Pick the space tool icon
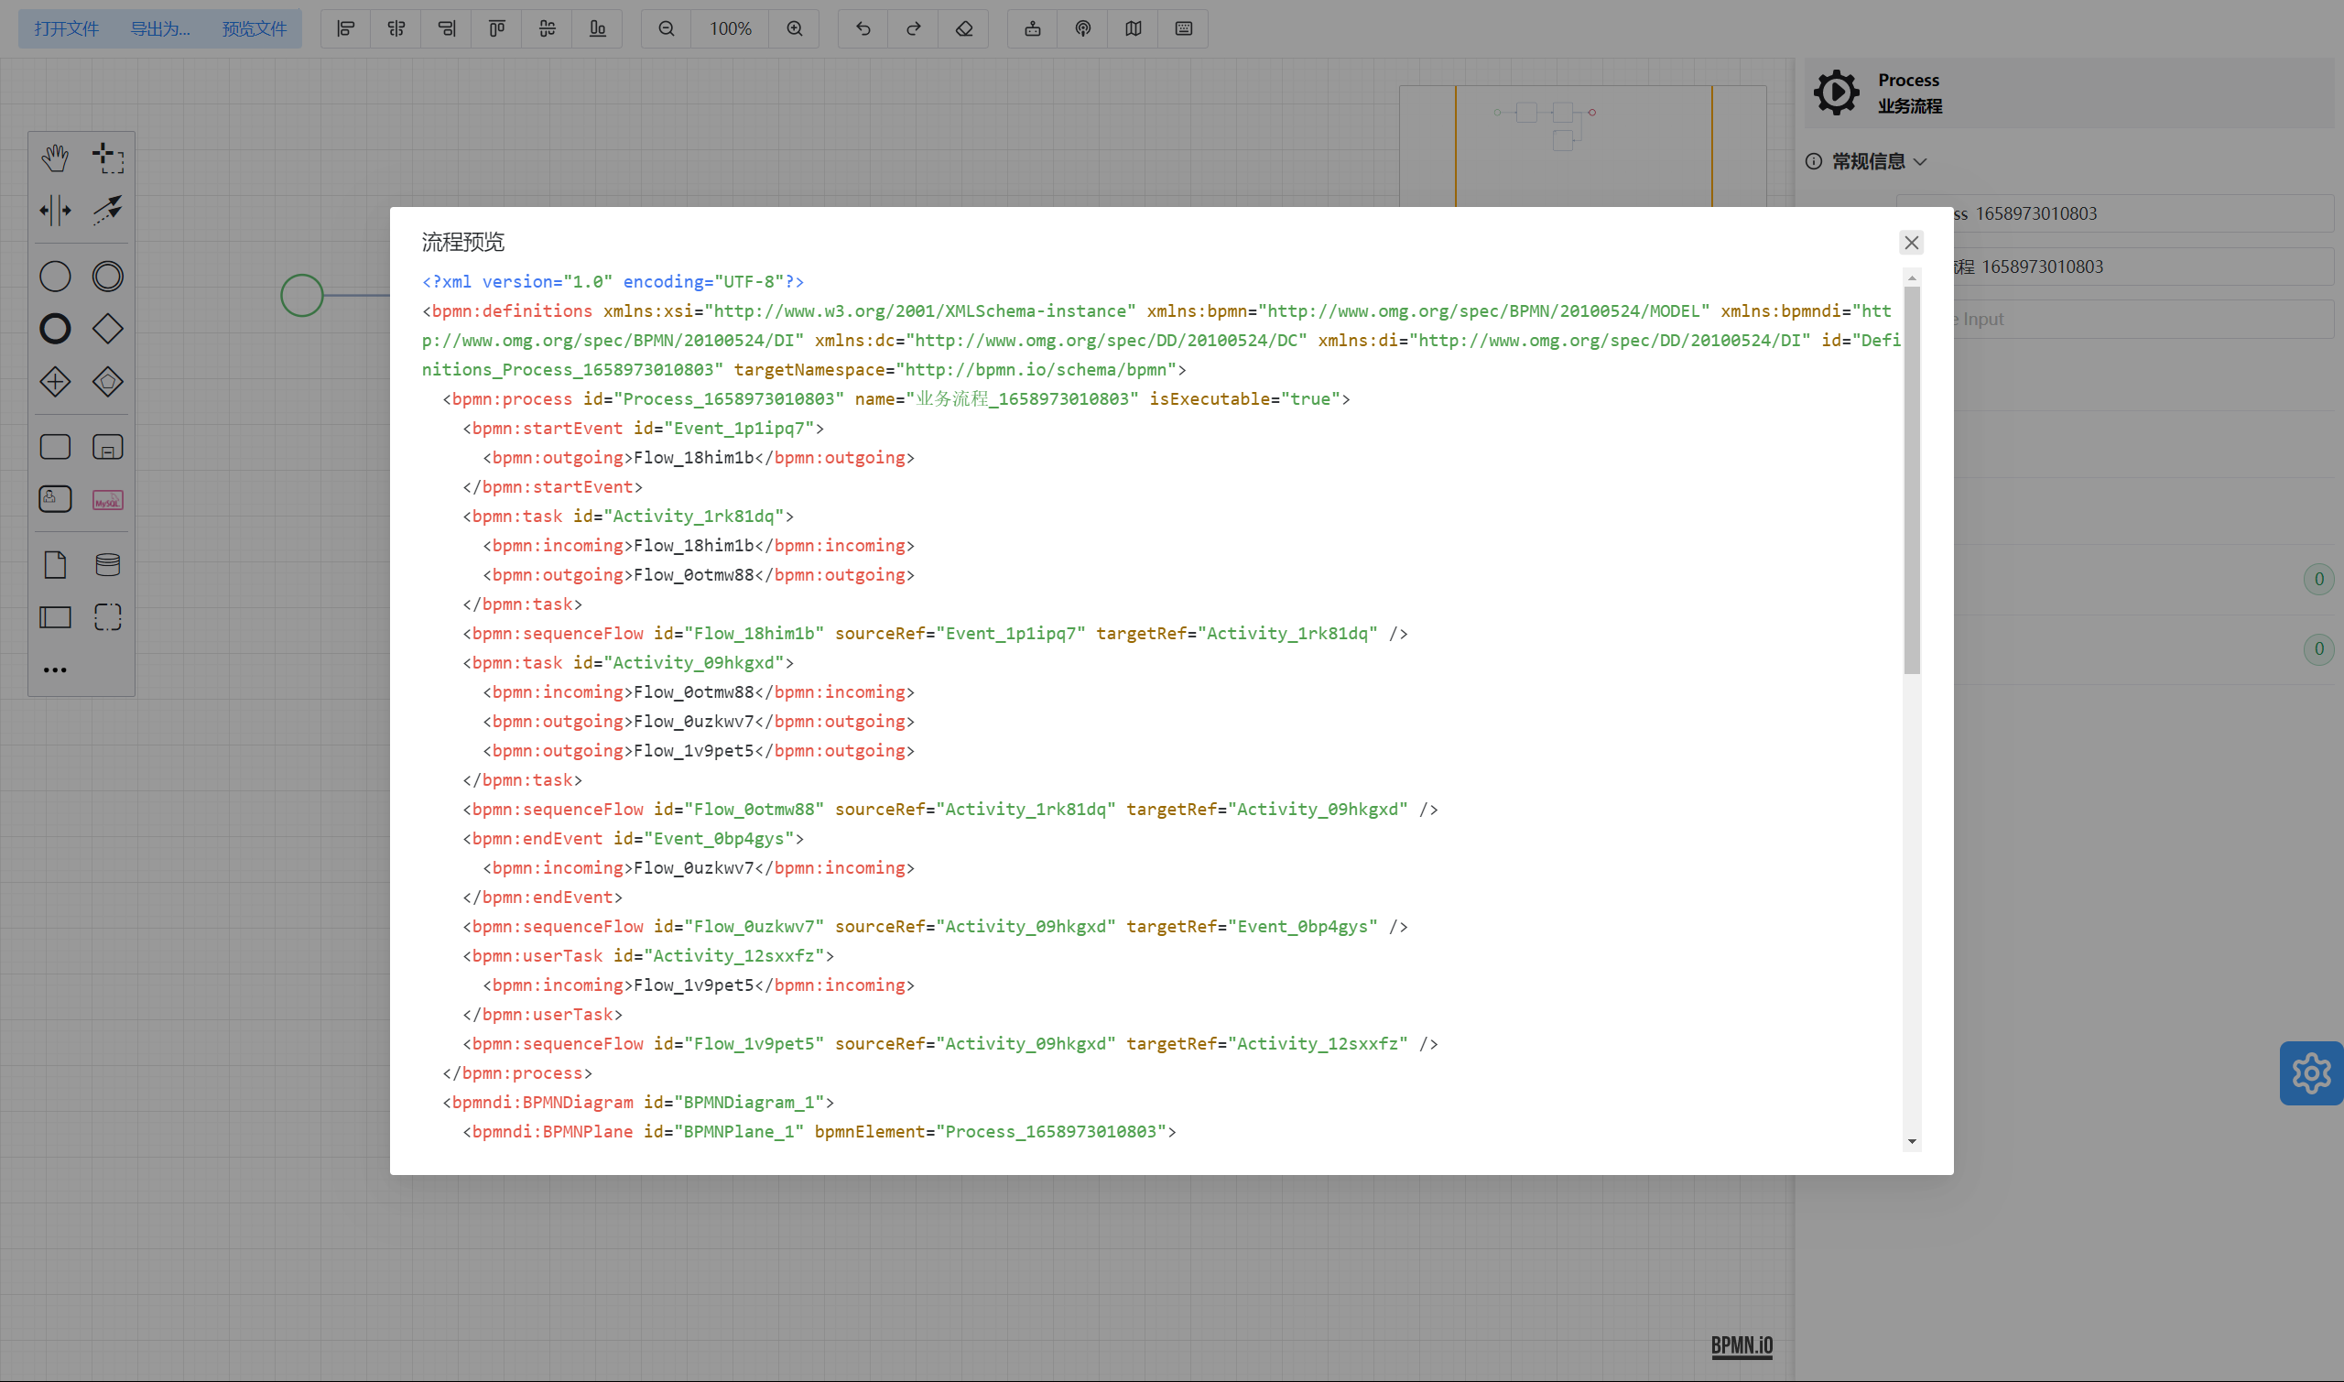This screenshot has width=2344, height=1382. 55,211
